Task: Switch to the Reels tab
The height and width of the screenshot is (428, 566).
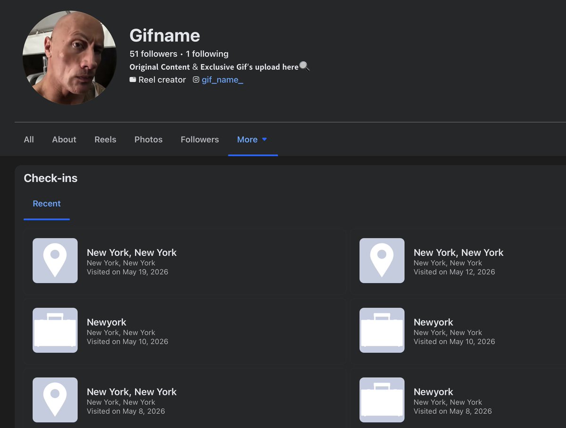Action: click(x=105, y=139)
